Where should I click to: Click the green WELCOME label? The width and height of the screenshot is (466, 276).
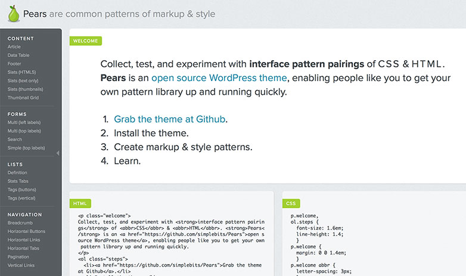click(86, 41)
